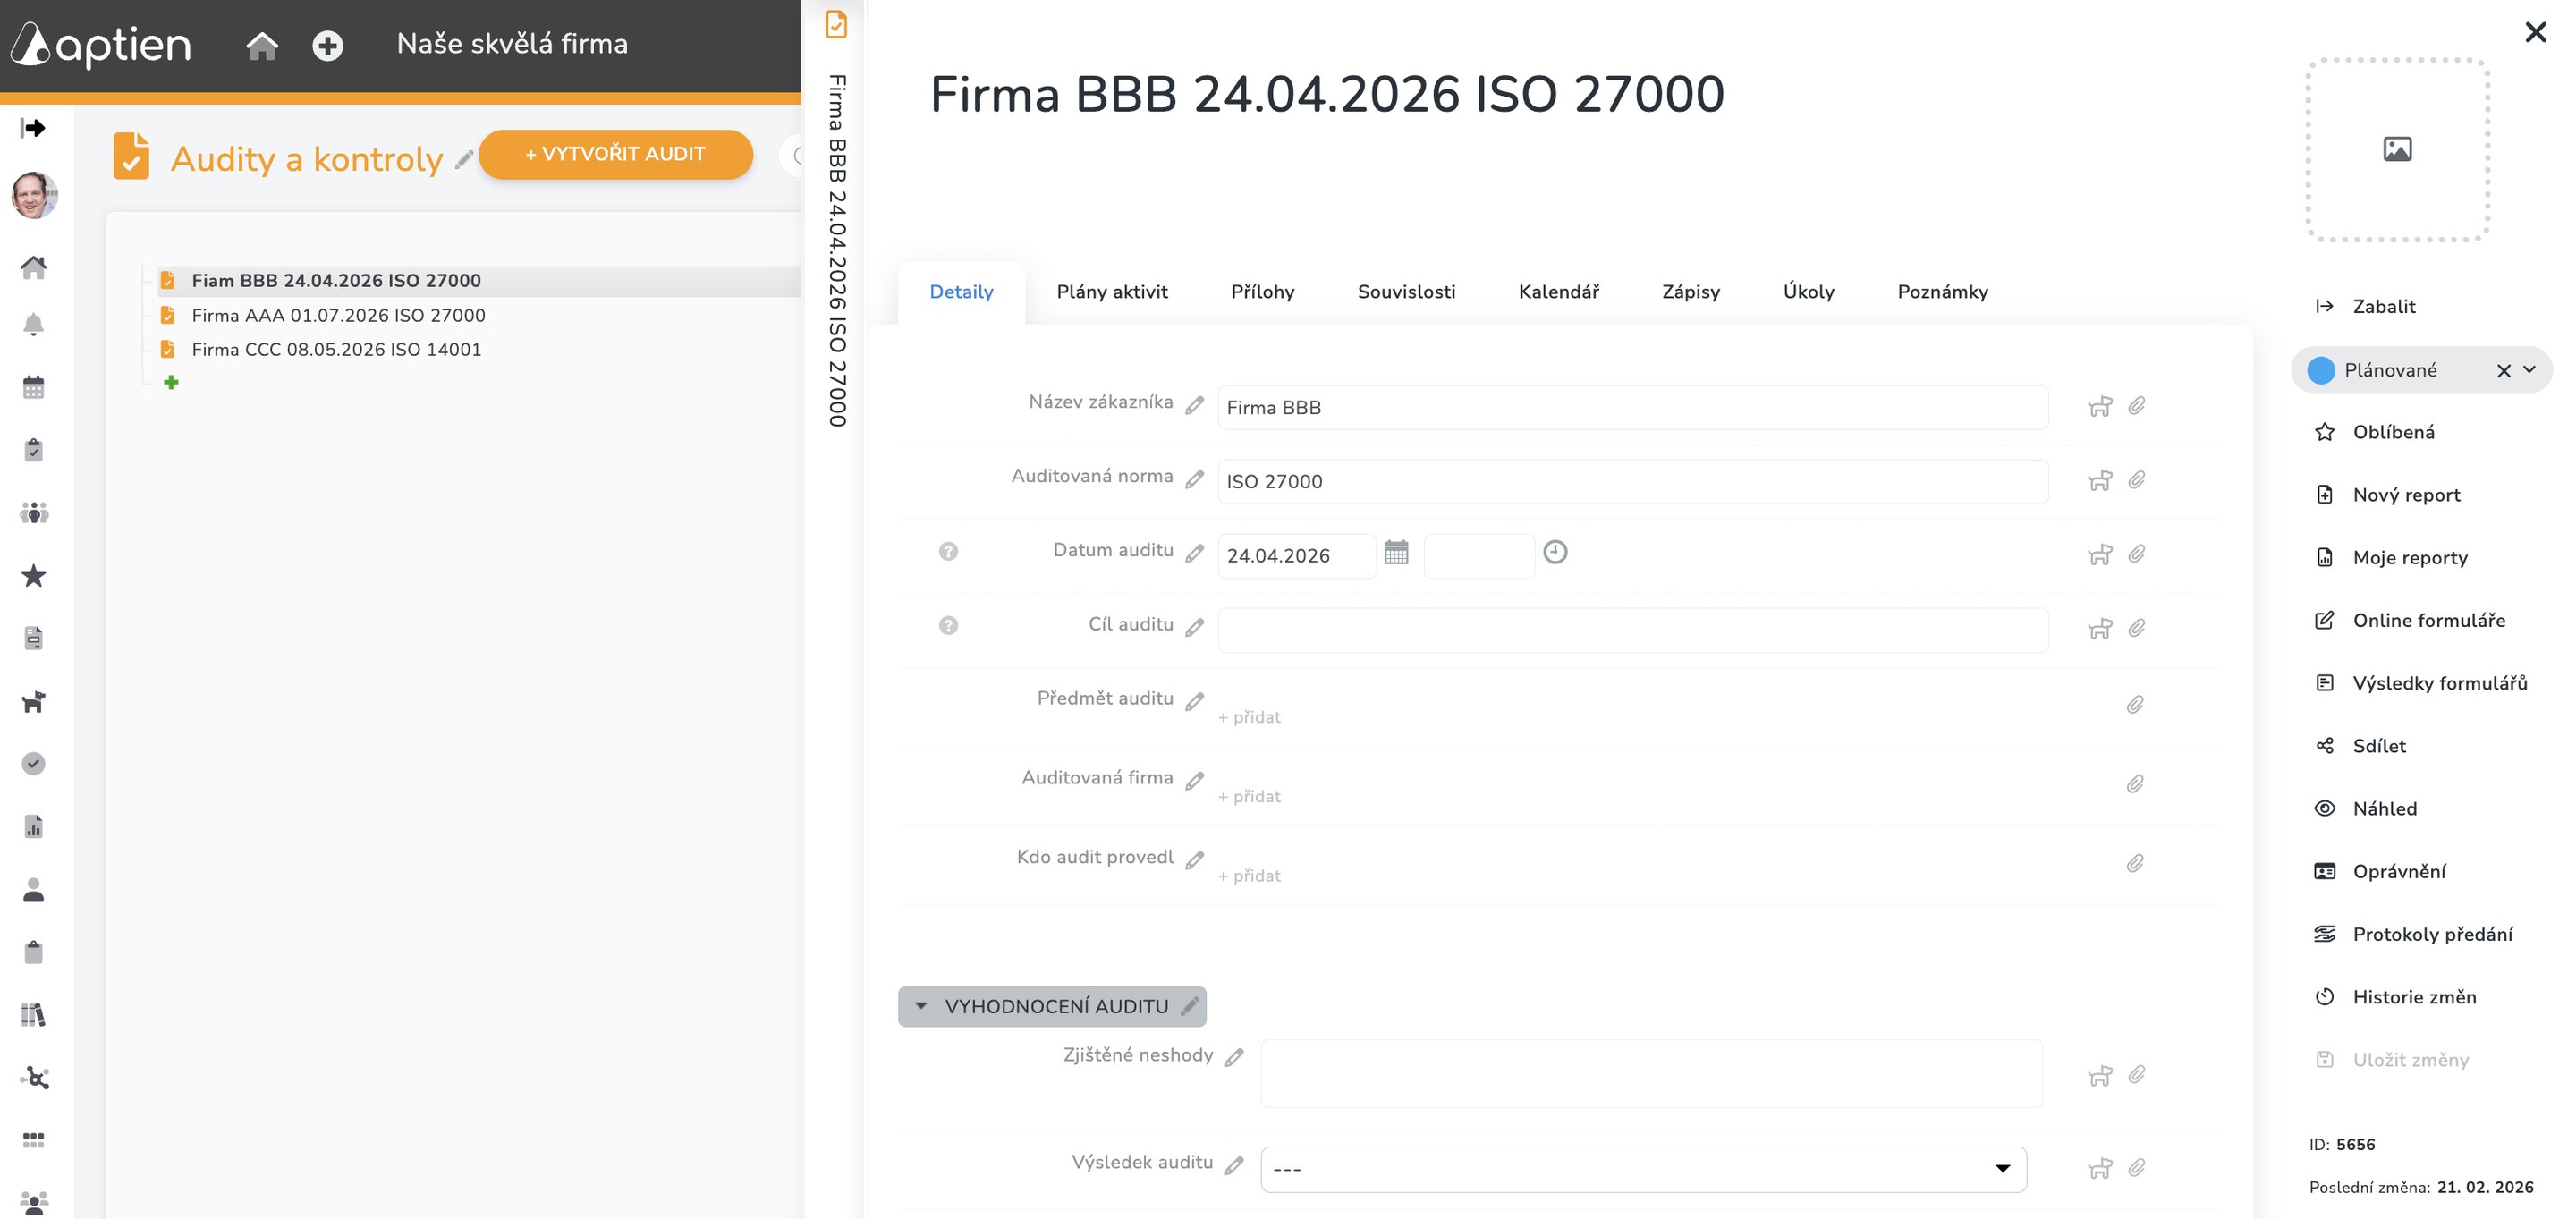Open notifications bell in left sidebar
The width and height of the screenshot is (2576, 1219).
coord(33,325)
